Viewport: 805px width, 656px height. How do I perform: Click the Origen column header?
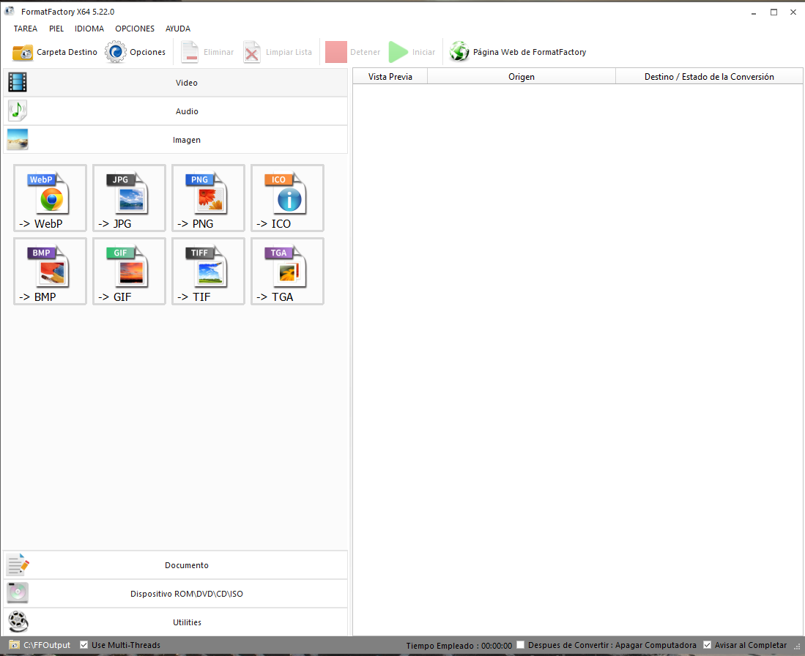click(521, 76)
